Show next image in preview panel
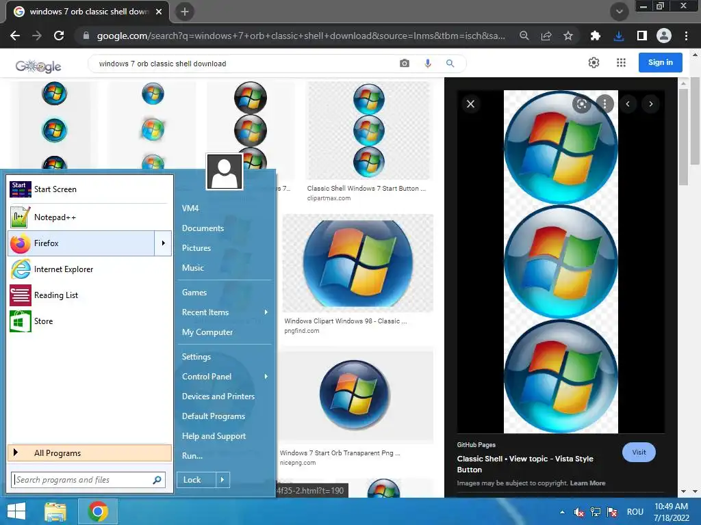The height and width of the screenshot is (525, 701). click(x=651, y=104)
